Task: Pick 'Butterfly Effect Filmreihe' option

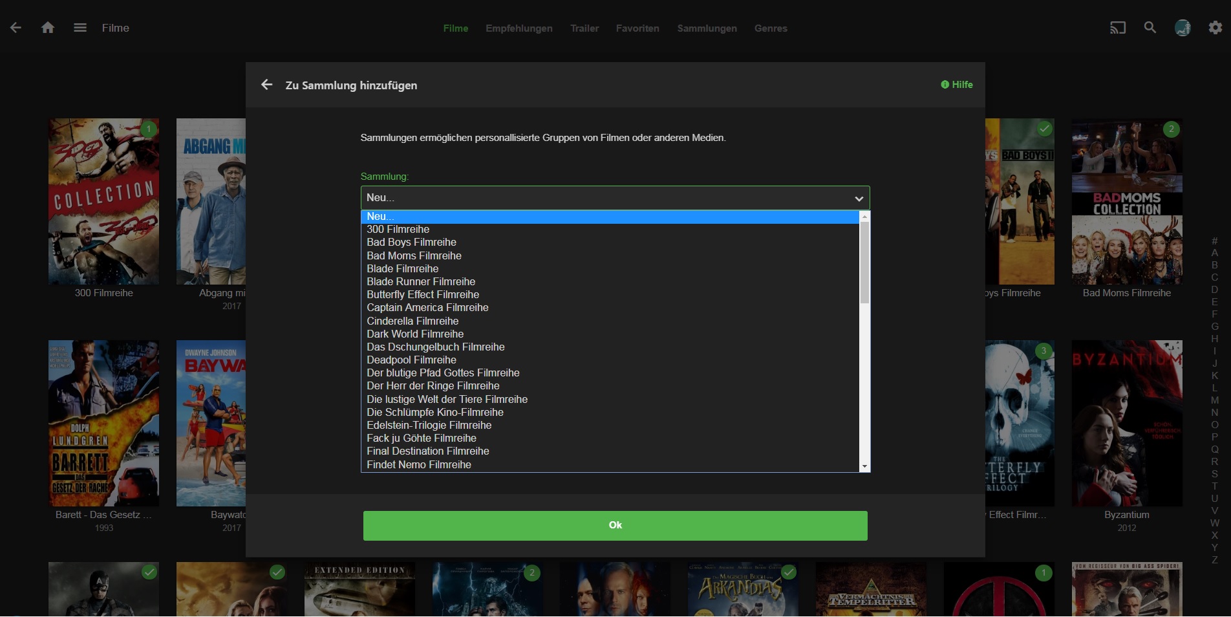Action: tap(610, 295)
